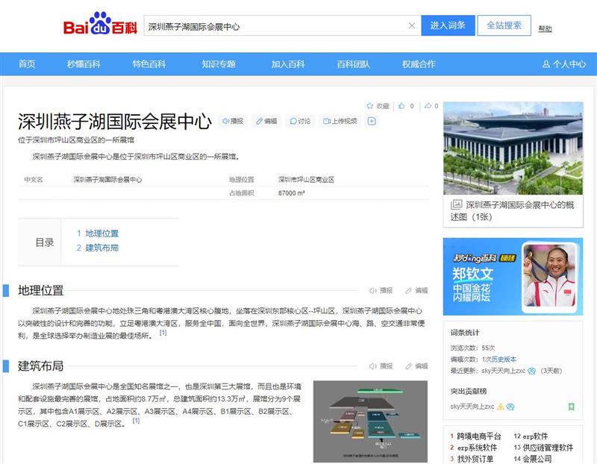
Task: Click the plus icon after 上传视频
Action: pos(372,121)
